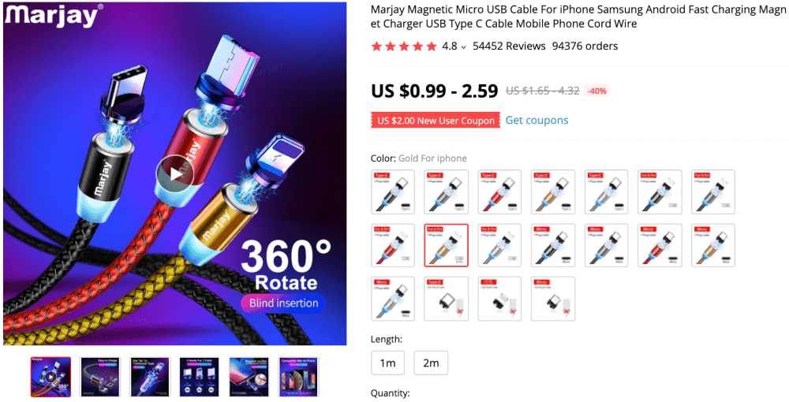789x402 pixels.
Task: Show the 'Magnetic suction' thumbnail image
Action: pos(249,377)
